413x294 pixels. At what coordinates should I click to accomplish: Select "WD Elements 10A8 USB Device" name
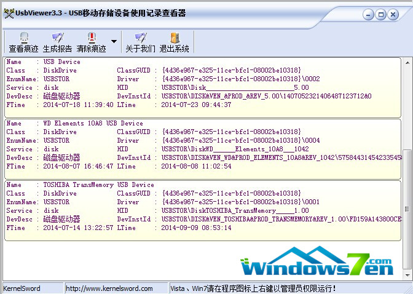(93, 123)
